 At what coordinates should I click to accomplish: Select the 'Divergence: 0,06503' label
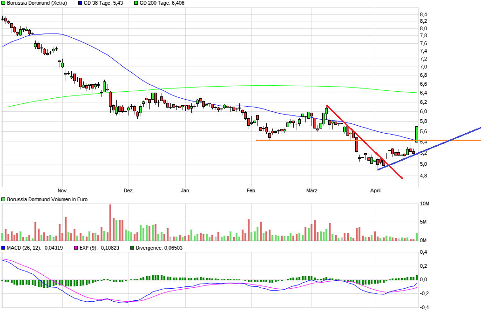click(159, 248)
